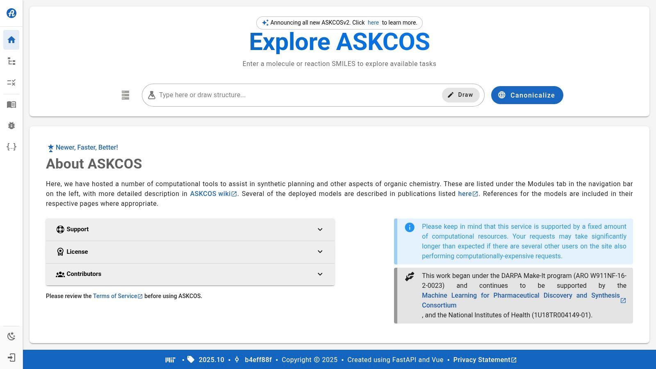
Task: Open the Privacy Statement link
Action: point(485,360)
